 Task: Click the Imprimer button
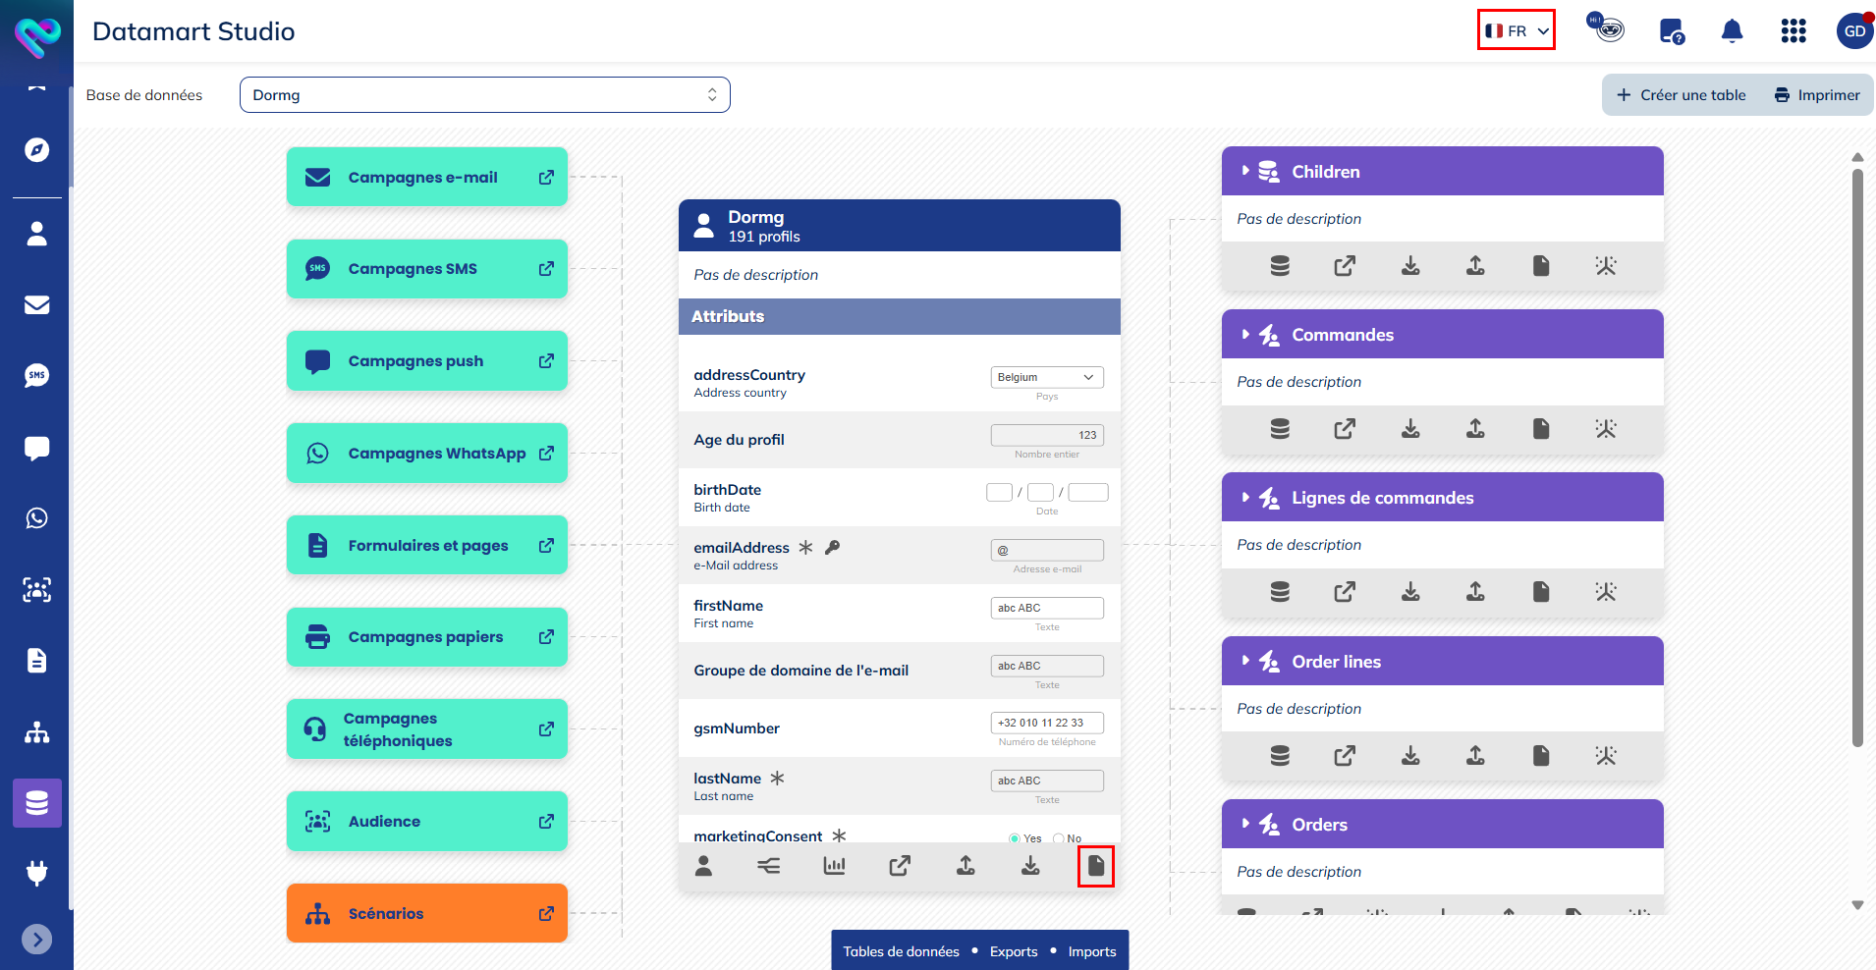tap(1816, 95)
